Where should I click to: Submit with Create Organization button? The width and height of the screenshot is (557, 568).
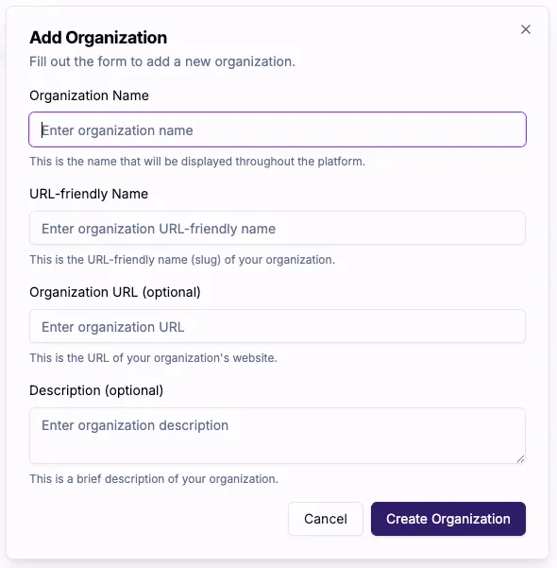448,519
